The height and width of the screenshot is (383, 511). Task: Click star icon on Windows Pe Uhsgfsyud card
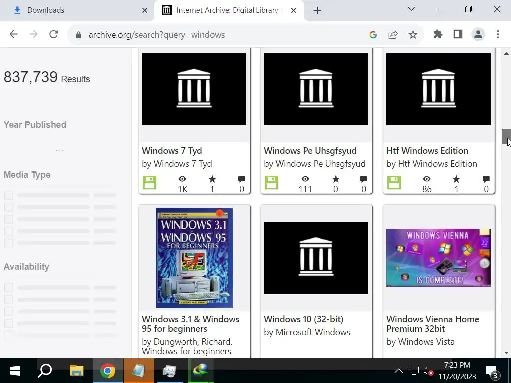click(336, 179)
